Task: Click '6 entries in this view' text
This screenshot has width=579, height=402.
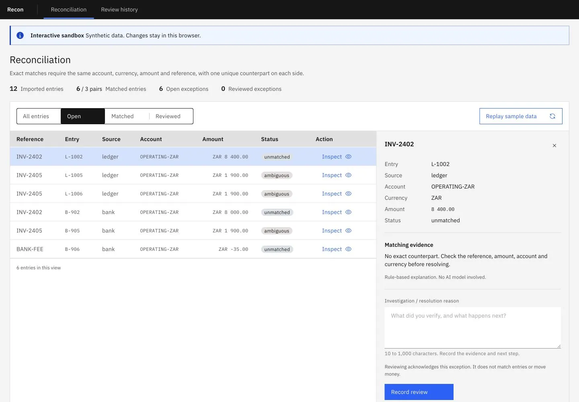Action: point(39,268)
